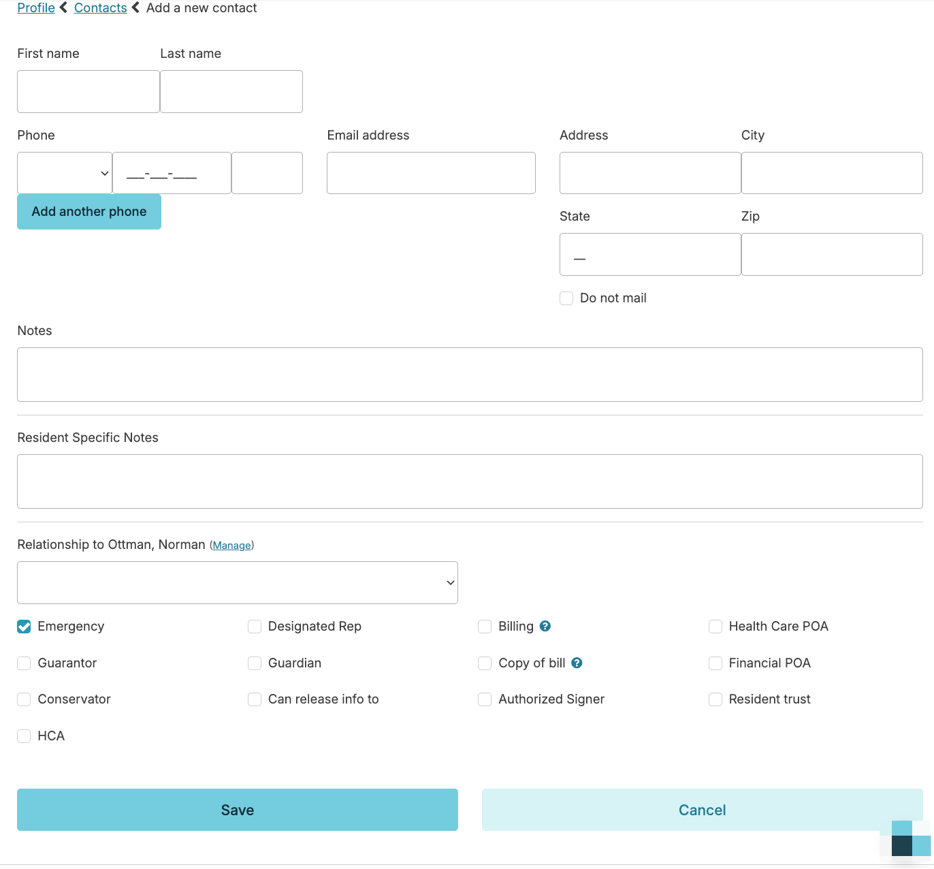Click the back chevron before Contacts breadcrumb

click(x=63, y=7)
